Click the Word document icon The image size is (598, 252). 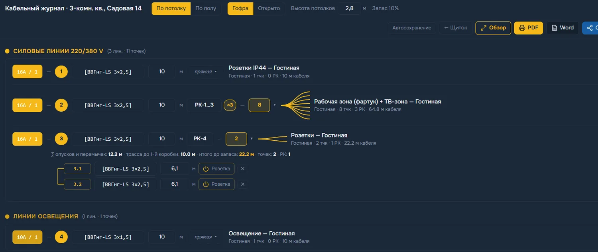[555, 28]
